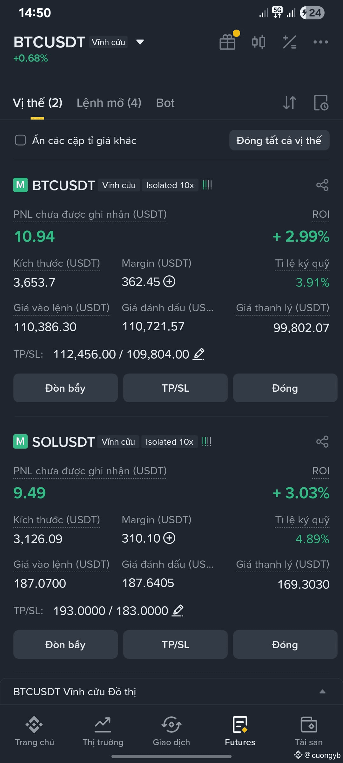Open the candlestick chart icon
This screenshot has width=343, height=763.
point(258,42)
